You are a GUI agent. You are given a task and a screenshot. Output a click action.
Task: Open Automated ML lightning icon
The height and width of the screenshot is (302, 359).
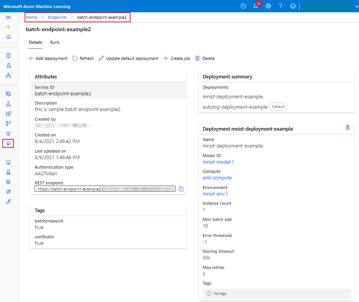[8, 66]
